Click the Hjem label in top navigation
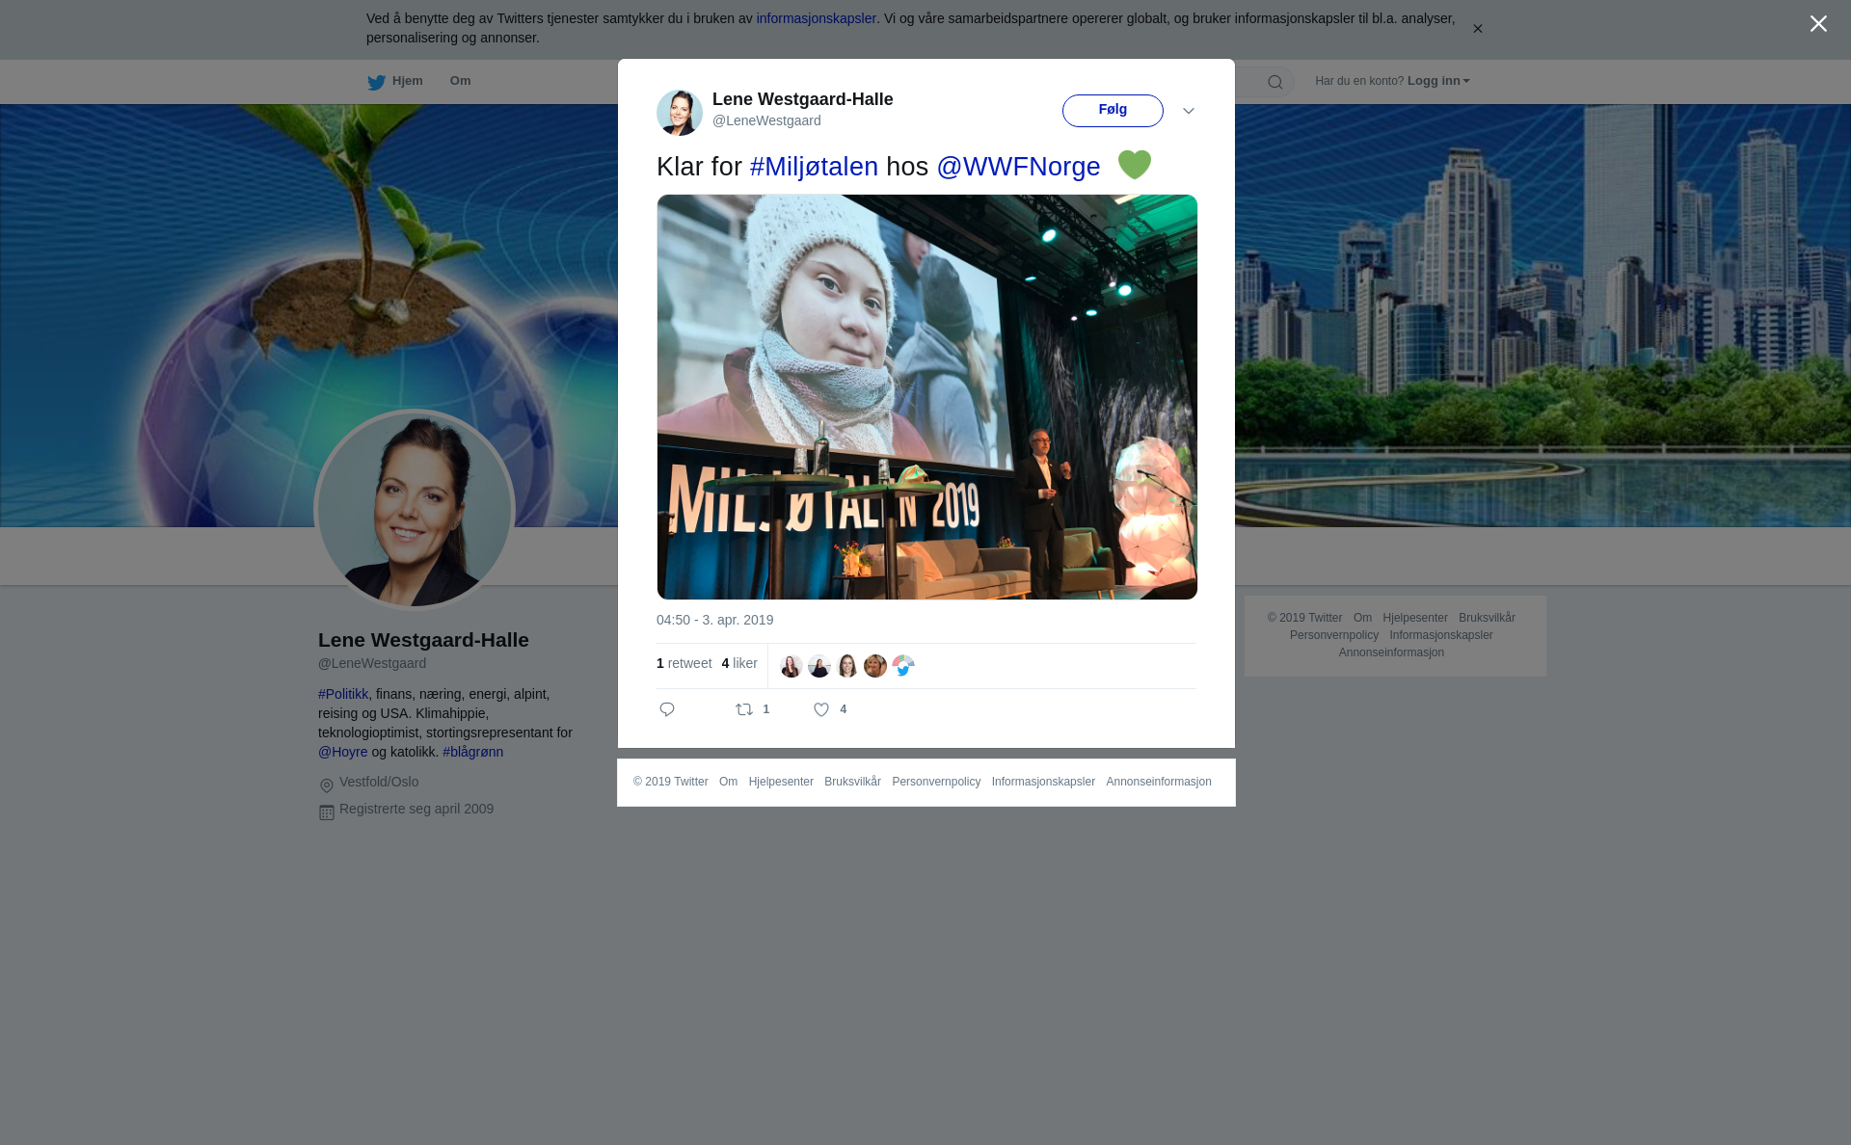The width and height of the screenshot is (1851, 1145). pos(408,81)
